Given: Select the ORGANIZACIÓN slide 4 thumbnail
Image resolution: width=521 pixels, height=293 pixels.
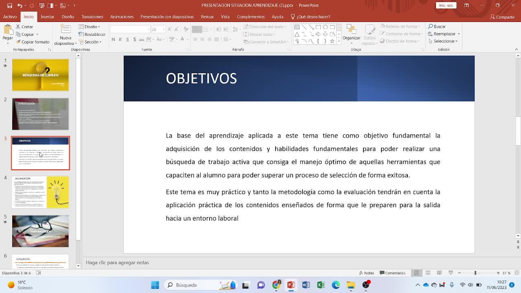Looking at the screenshot, I should click(40, 192).
